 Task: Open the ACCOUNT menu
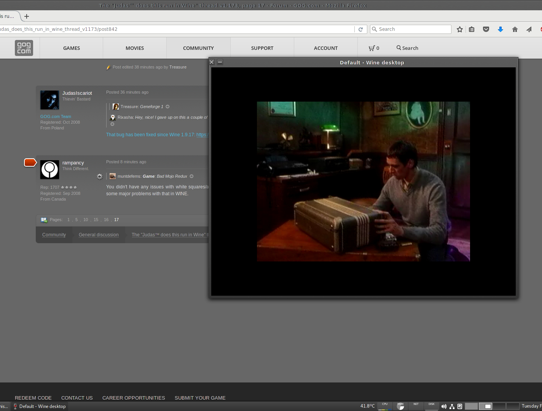pos(326,48)
